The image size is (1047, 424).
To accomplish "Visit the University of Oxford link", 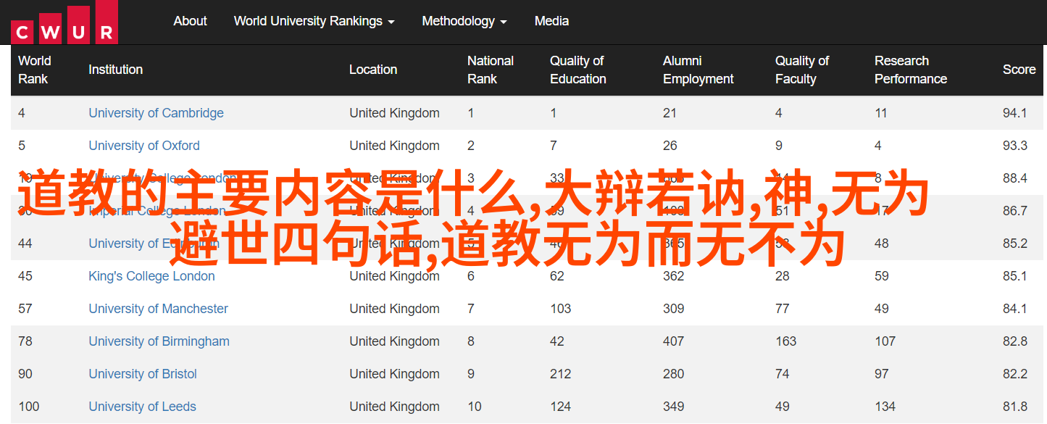I will pos(144,146).
